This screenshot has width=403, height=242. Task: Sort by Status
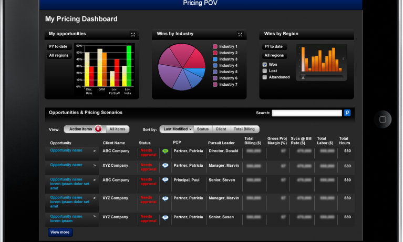pos(203,129)
